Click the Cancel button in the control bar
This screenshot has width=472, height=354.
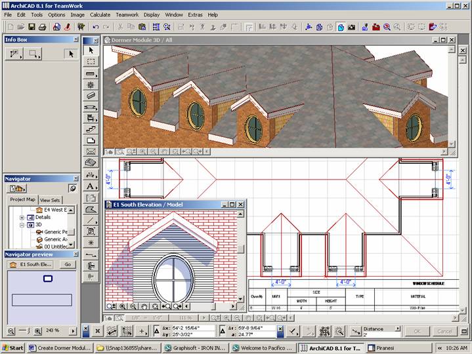[x=445, y=331]
